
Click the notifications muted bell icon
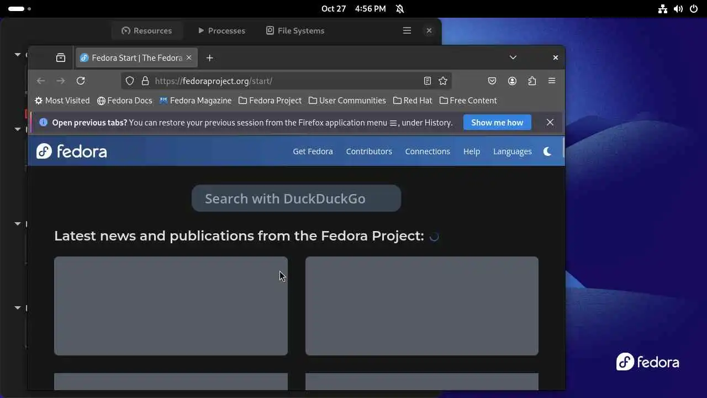point(400,9)
